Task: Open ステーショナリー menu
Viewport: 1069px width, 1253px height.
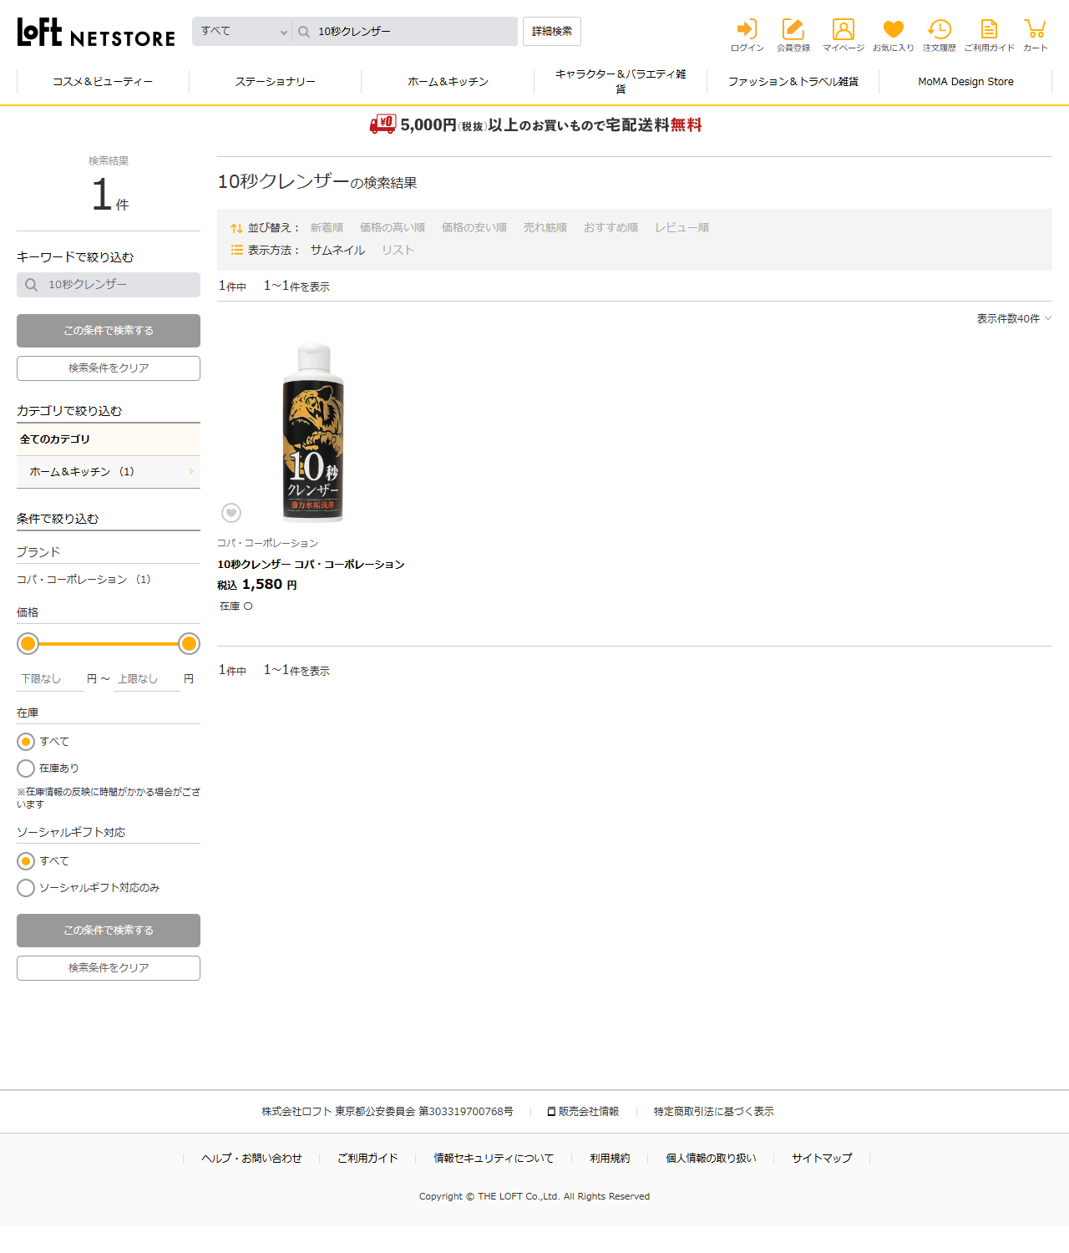Action: (276, 82)
